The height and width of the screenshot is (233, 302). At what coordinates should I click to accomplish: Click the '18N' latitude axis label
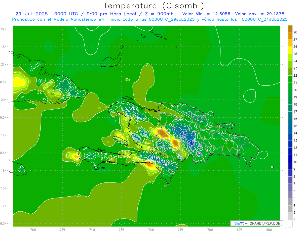click(x=4, y=170)
